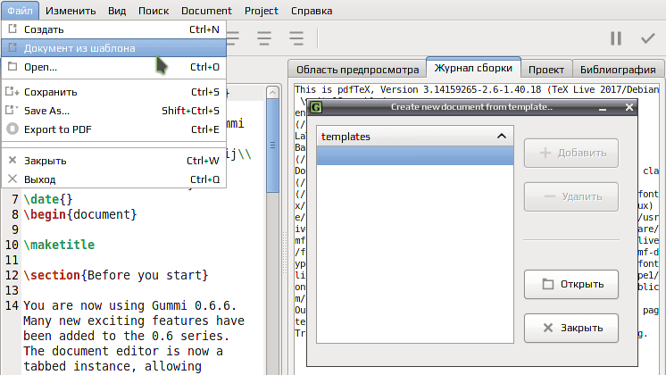The width and height of the screenshot is (666, 375).
Task: Collapse the templates column header arrow
Action: tap(501, 137)
